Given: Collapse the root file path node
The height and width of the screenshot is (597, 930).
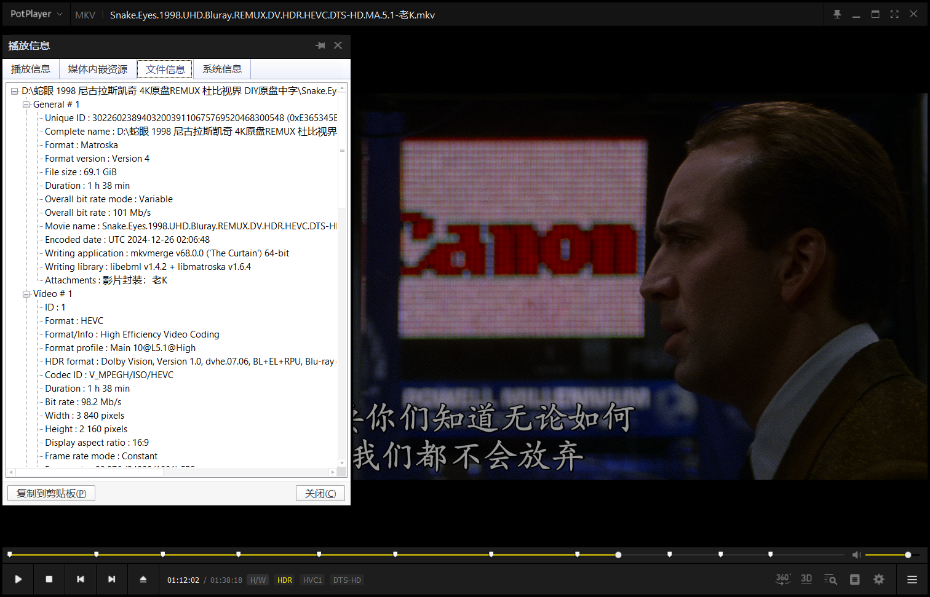Looking at the screenshot, I should pos(14,91).
